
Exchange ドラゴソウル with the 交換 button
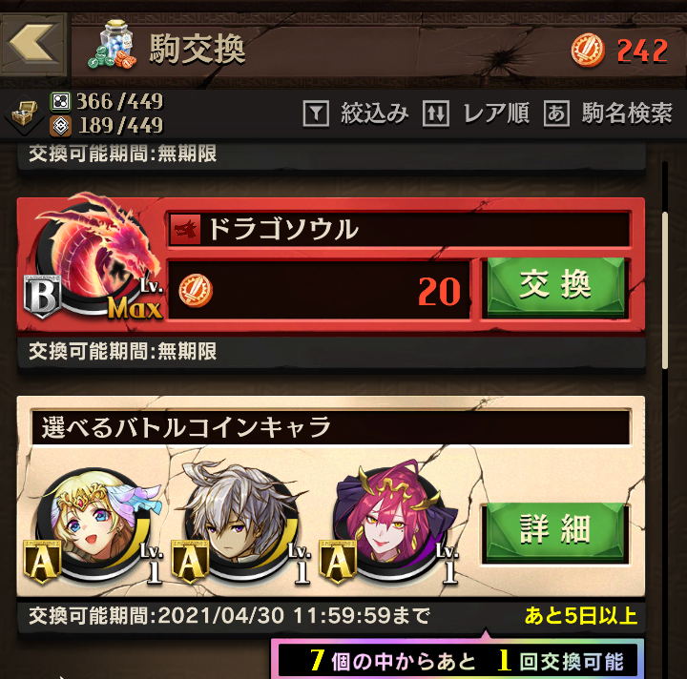pyautogui.click(x=555, y=286)
